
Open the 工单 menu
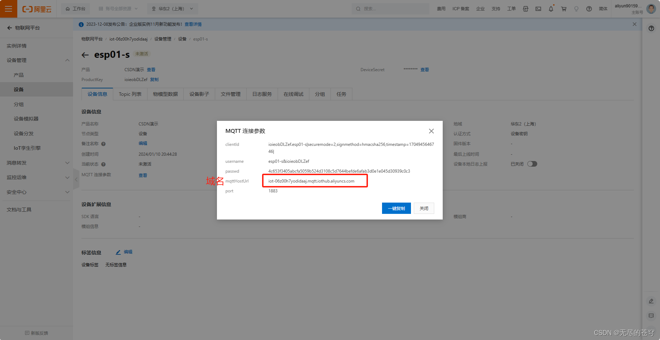coord(511,9)
